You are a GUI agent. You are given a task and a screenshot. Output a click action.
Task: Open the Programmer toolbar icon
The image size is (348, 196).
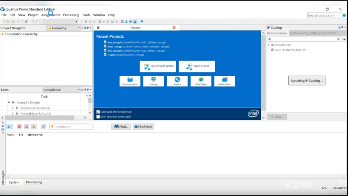point(130,22)
